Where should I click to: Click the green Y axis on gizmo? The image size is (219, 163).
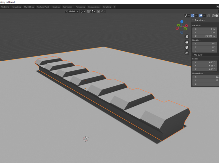click(x=179, y=25)
